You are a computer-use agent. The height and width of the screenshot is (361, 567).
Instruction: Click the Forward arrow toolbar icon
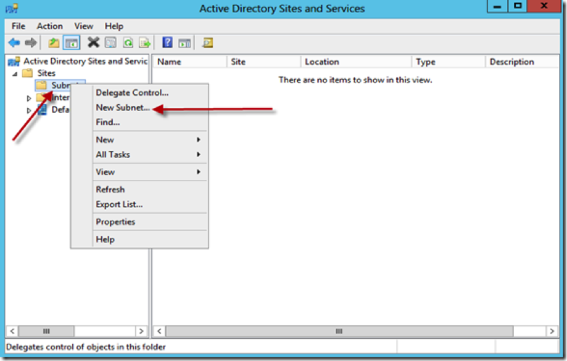(x=31, y=43)
